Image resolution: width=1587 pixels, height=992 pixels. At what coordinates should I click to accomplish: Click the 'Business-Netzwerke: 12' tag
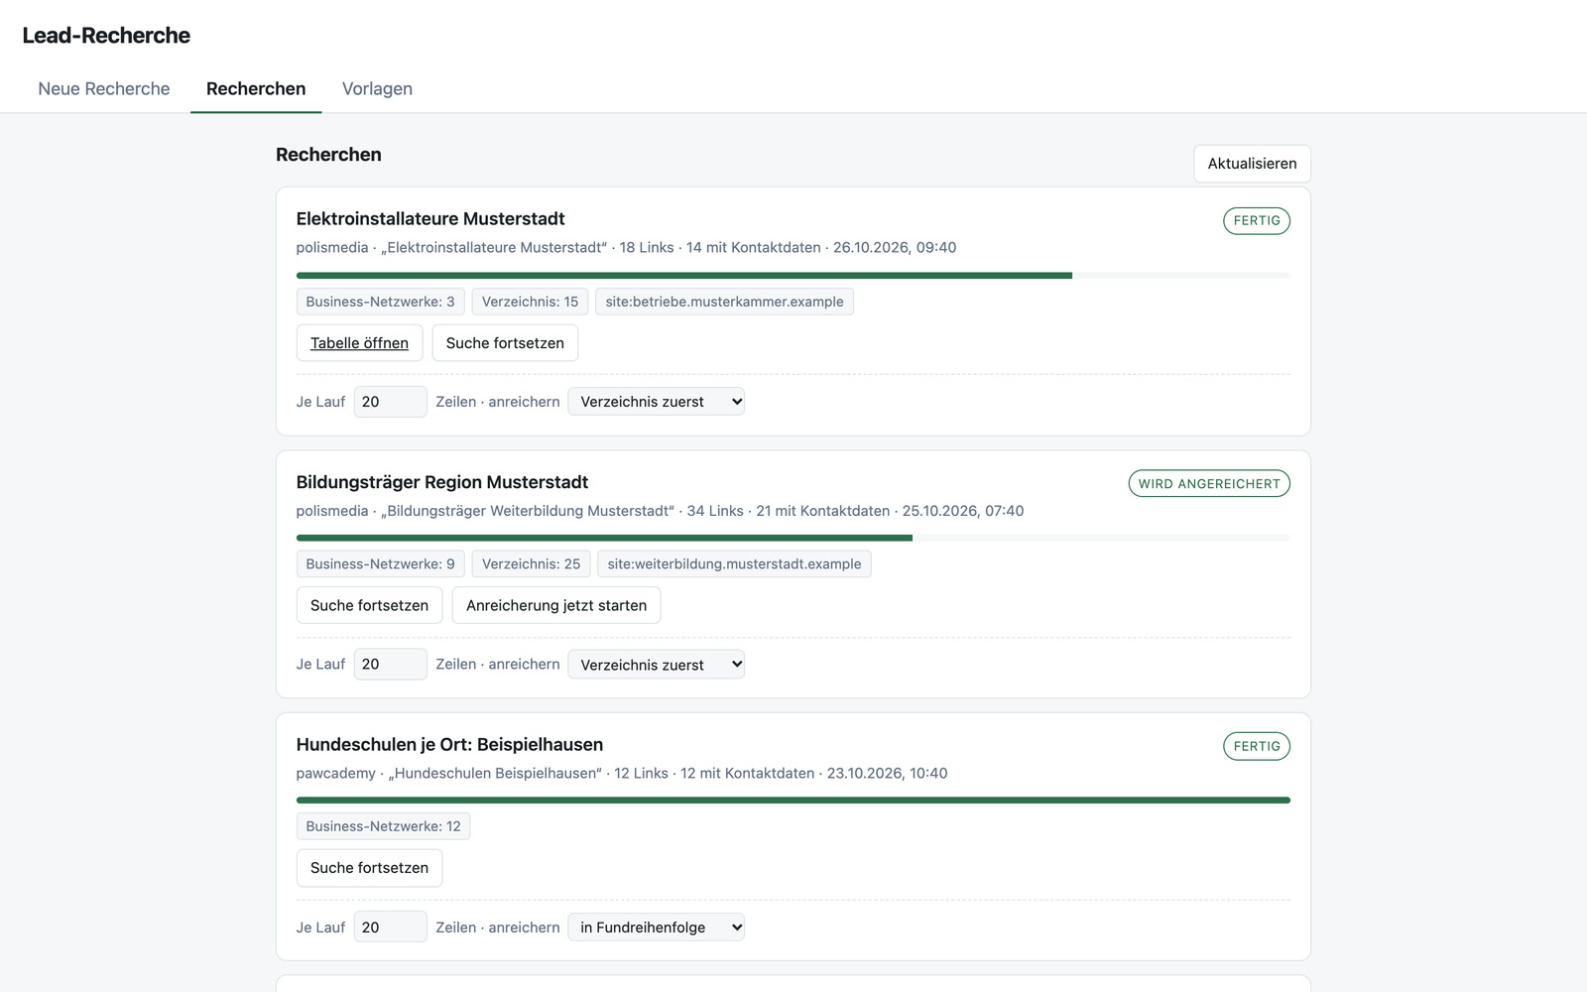click(x=383, y=826)
